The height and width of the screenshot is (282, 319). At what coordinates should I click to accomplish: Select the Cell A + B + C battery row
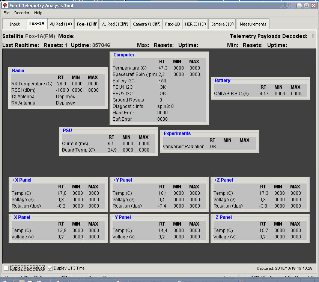[x=231, y=94]
